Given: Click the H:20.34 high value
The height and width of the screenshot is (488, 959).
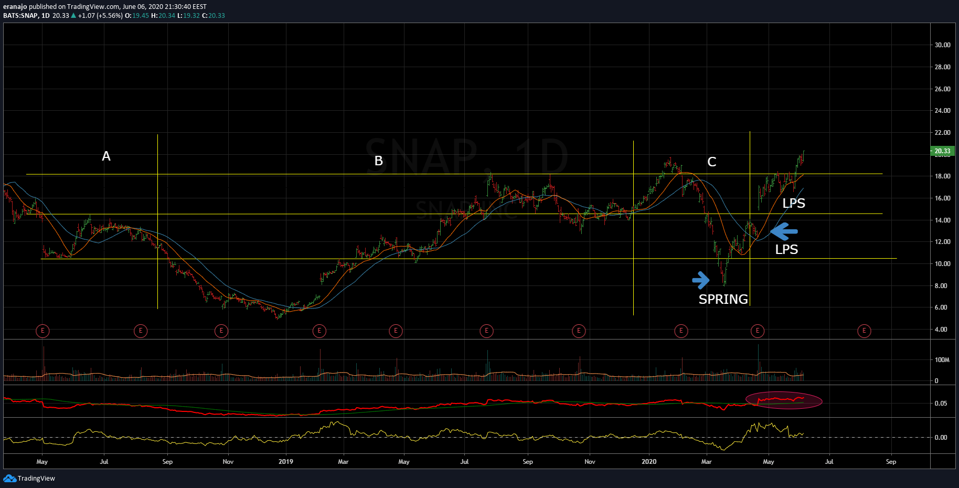Looking at the screenshot, I should (163, 16).
